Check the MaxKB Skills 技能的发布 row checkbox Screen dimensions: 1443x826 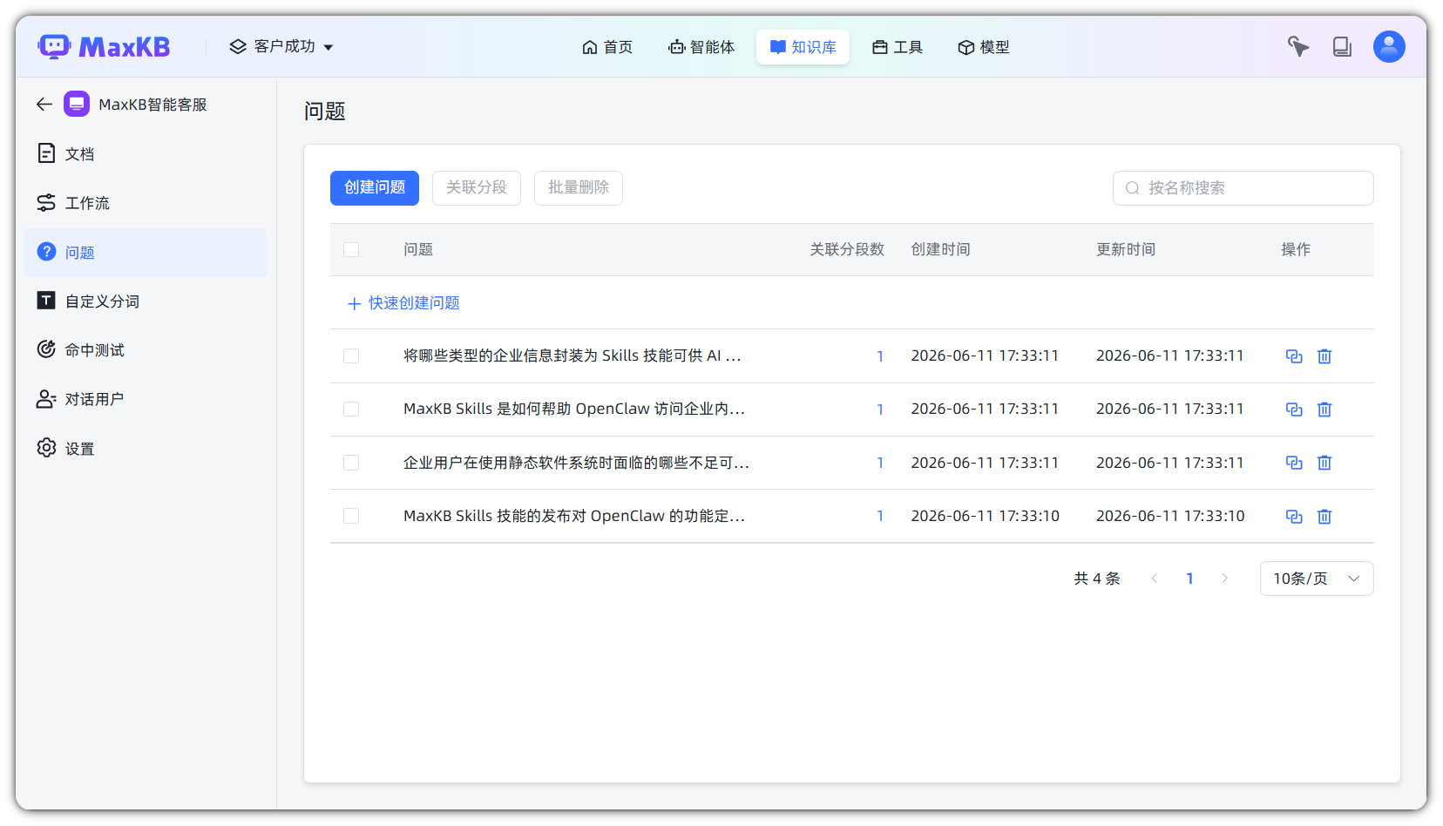(x=351, y=516)
